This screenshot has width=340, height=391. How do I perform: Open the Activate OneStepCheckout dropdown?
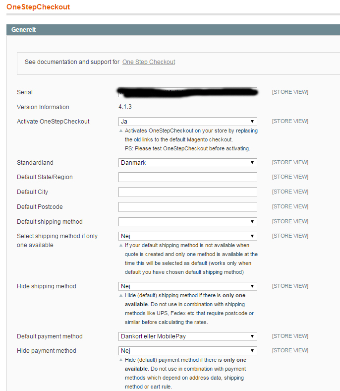187,122
